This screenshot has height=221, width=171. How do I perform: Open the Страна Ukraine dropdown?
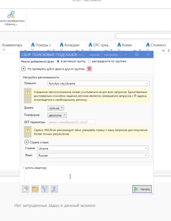click(x=93, y=148)
